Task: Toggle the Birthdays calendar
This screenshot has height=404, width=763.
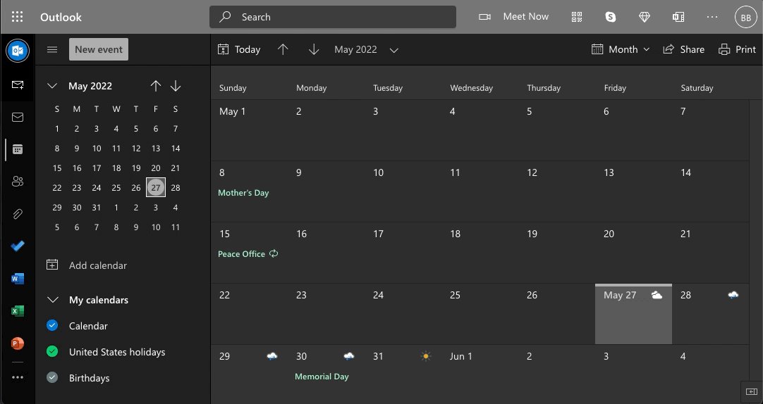Action: tap(52, 377)
